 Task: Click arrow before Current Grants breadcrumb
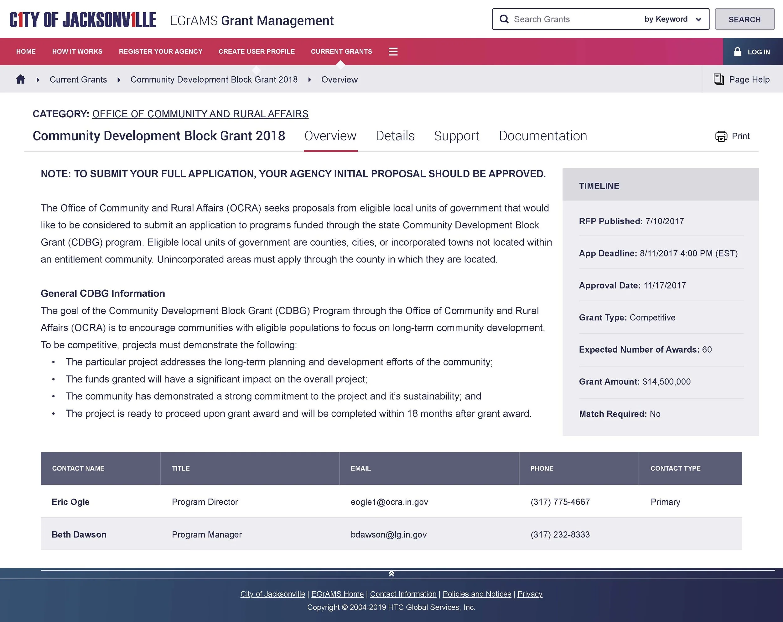pos(38,79)
